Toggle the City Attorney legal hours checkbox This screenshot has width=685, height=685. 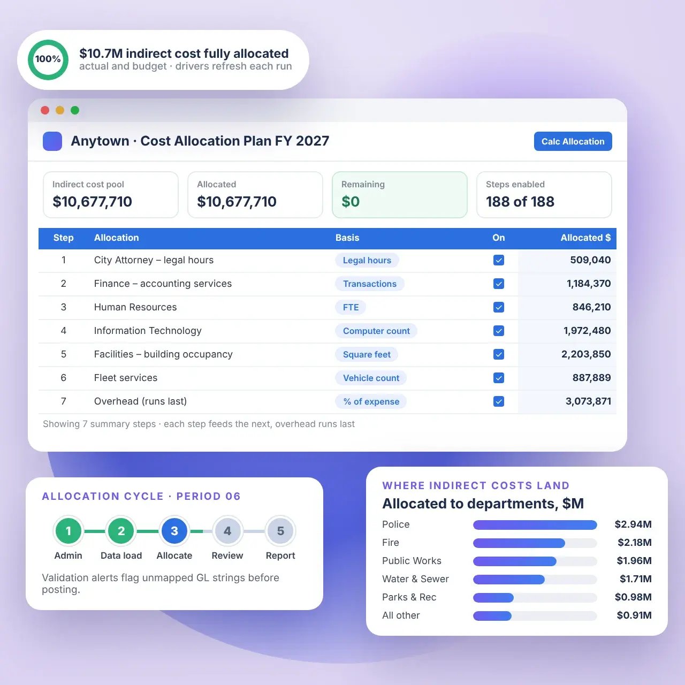pos(499,260)
